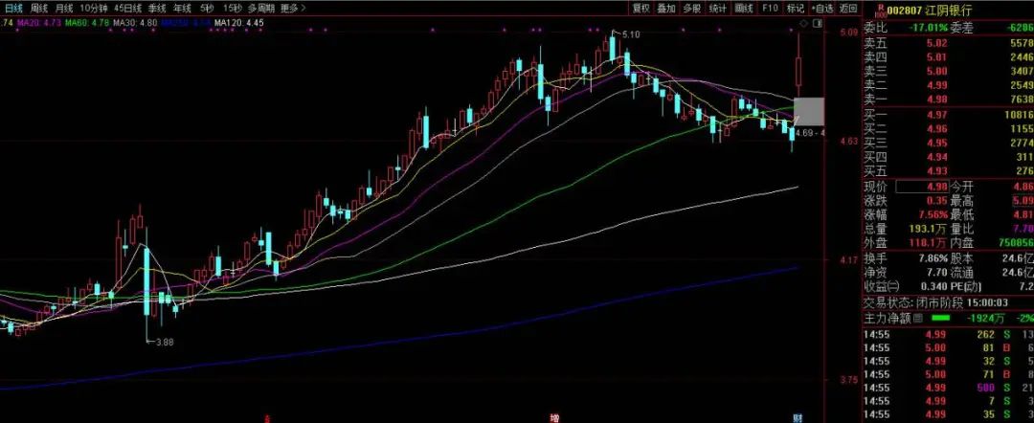The width and height of the screenshot is (1034, 423).
Task: Click the 叠加 overlay button
Action: coord(666,9)
